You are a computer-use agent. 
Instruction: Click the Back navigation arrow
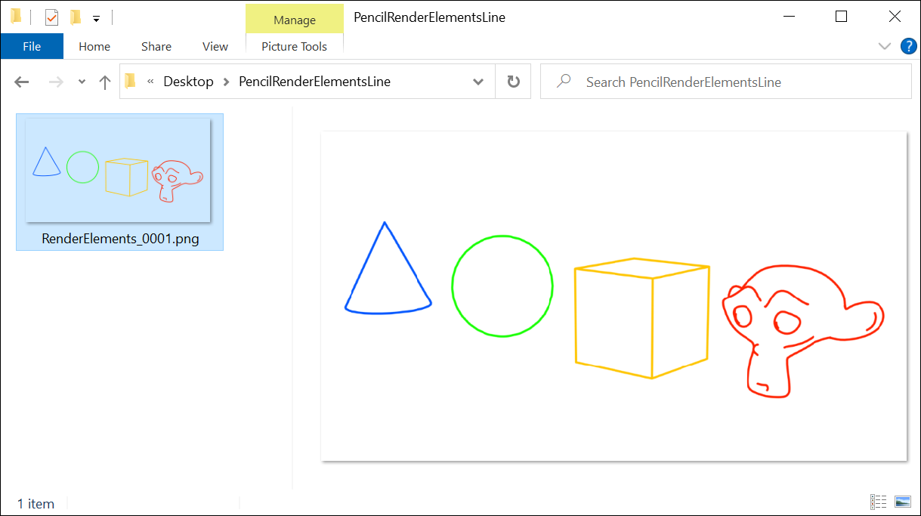pos(21,82)
